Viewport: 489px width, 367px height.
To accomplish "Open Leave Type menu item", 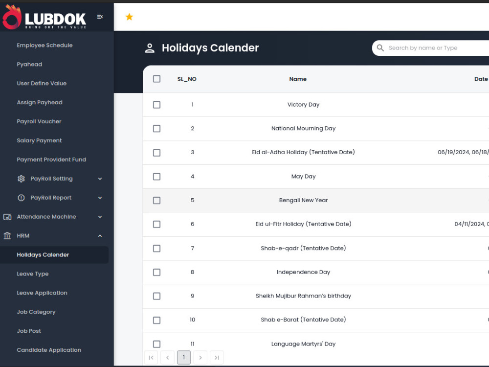I will coord(33,274).
